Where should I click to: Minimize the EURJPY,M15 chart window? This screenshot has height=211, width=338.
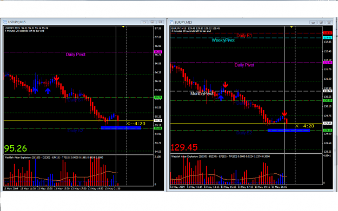[x=313, y=22]
